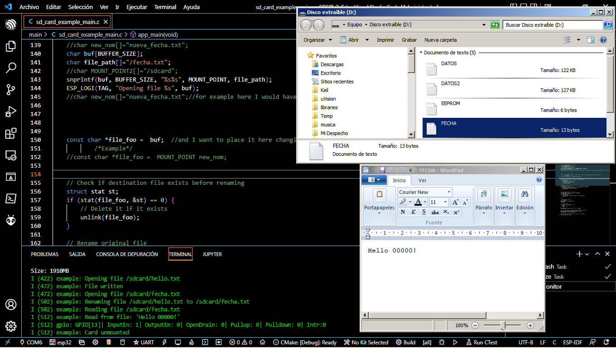Click the WordPad help question mark icon
The width and height of the screenshot is (616, 348).
click(539, 180)
